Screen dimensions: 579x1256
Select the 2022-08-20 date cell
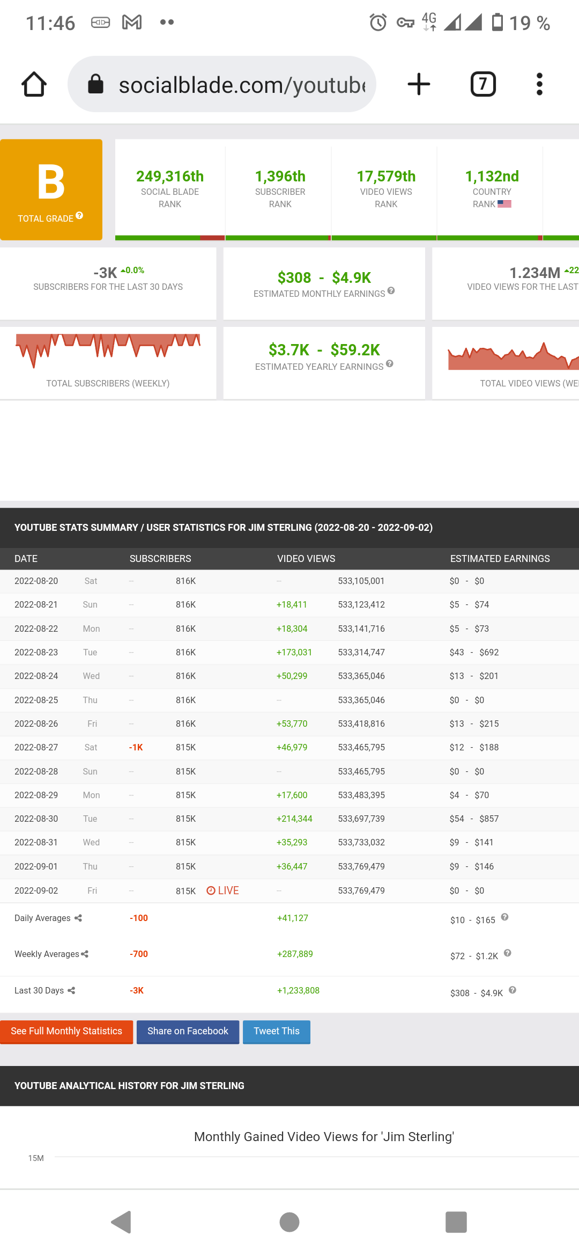click(36, 581)
